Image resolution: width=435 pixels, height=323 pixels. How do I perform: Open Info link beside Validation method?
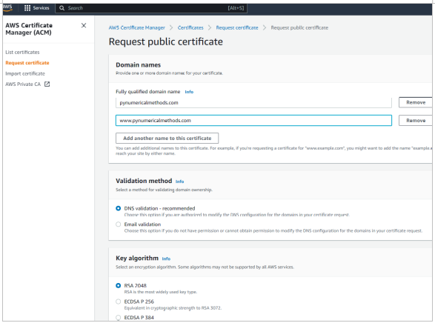[x=179, y=182]
